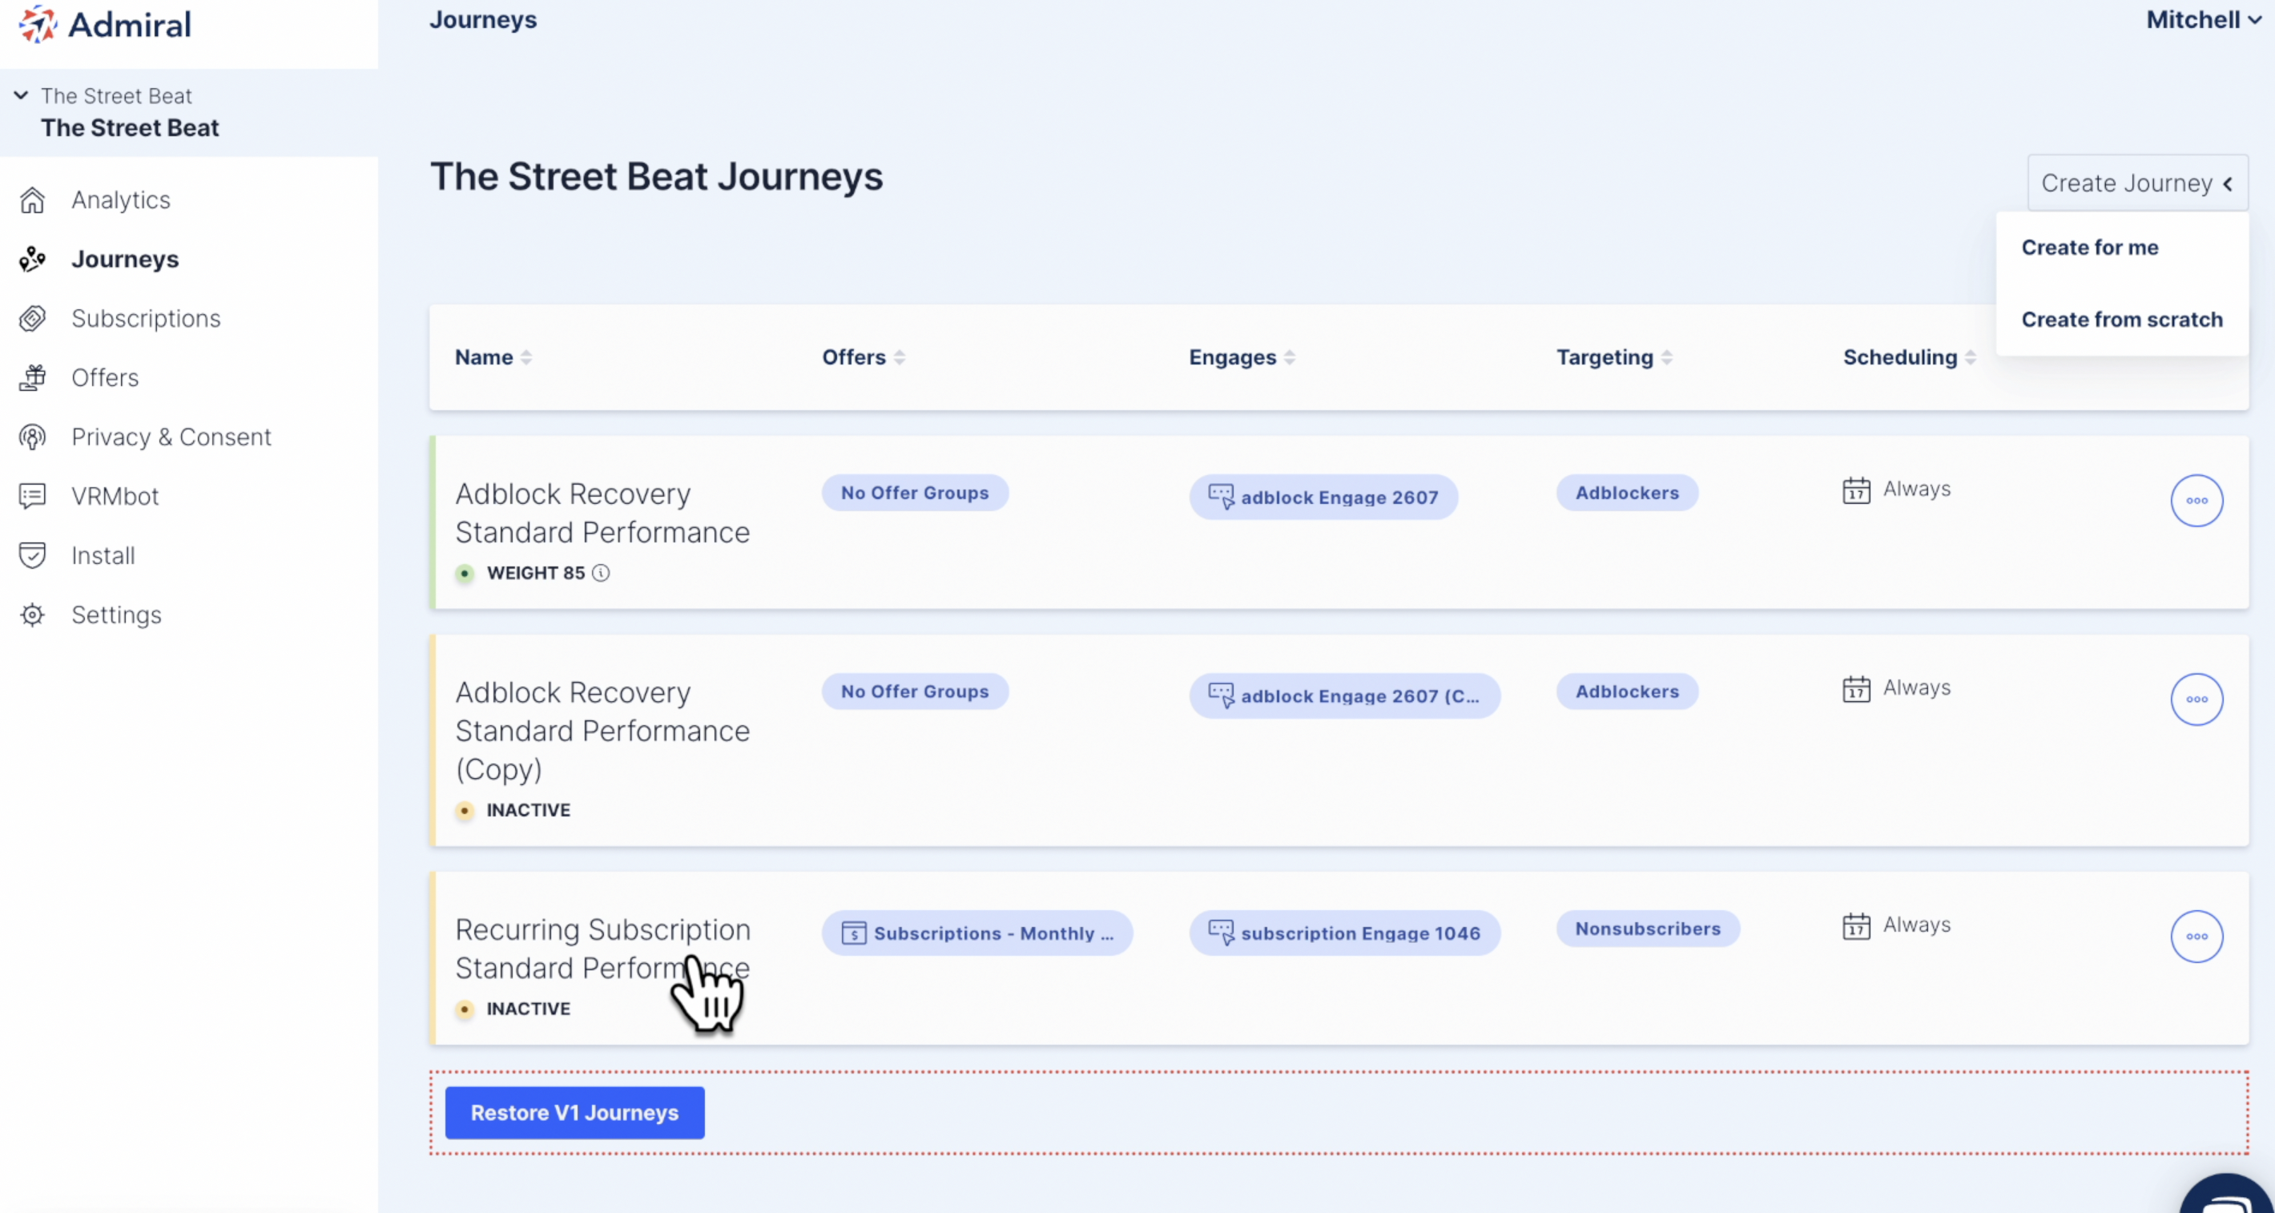Click the engage icon in subscription Engage 1046 chip
This screenshot has height=1213, width=2275.
[1222, 933]
